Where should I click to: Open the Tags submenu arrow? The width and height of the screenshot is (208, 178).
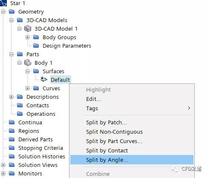pyautogui.click(x=189, y=108)
